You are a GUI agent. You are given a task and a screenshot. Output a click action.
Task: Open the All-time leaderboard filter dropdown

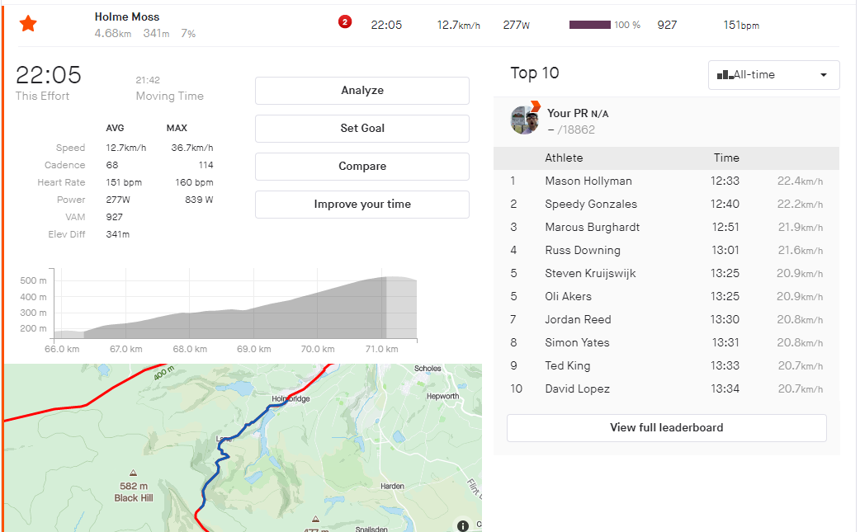click(774, 75)
